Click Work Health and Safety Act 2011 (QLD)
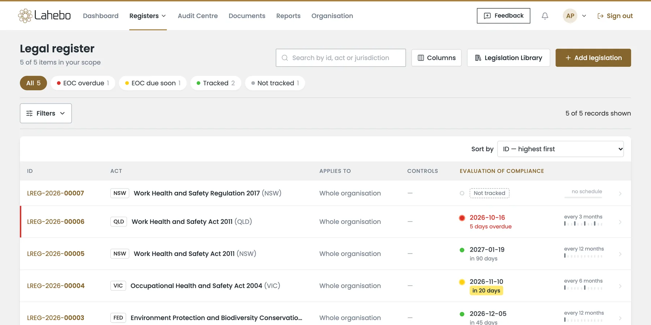This screenshot has height=325, width=651. coord(192,222)
